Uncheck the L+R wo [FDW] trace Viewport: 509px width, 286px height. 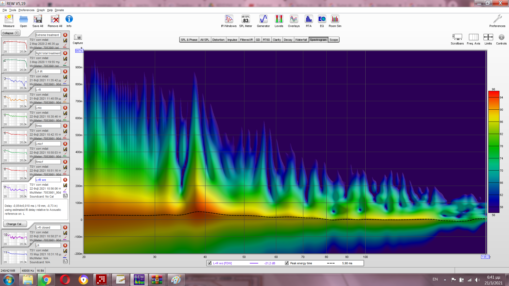(210, 263)
